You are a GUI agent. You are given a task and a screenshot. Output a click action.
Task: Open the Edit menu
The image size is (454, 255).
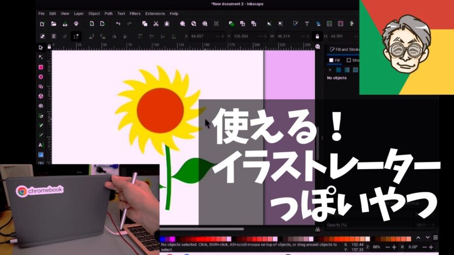[x=53, y=14]
